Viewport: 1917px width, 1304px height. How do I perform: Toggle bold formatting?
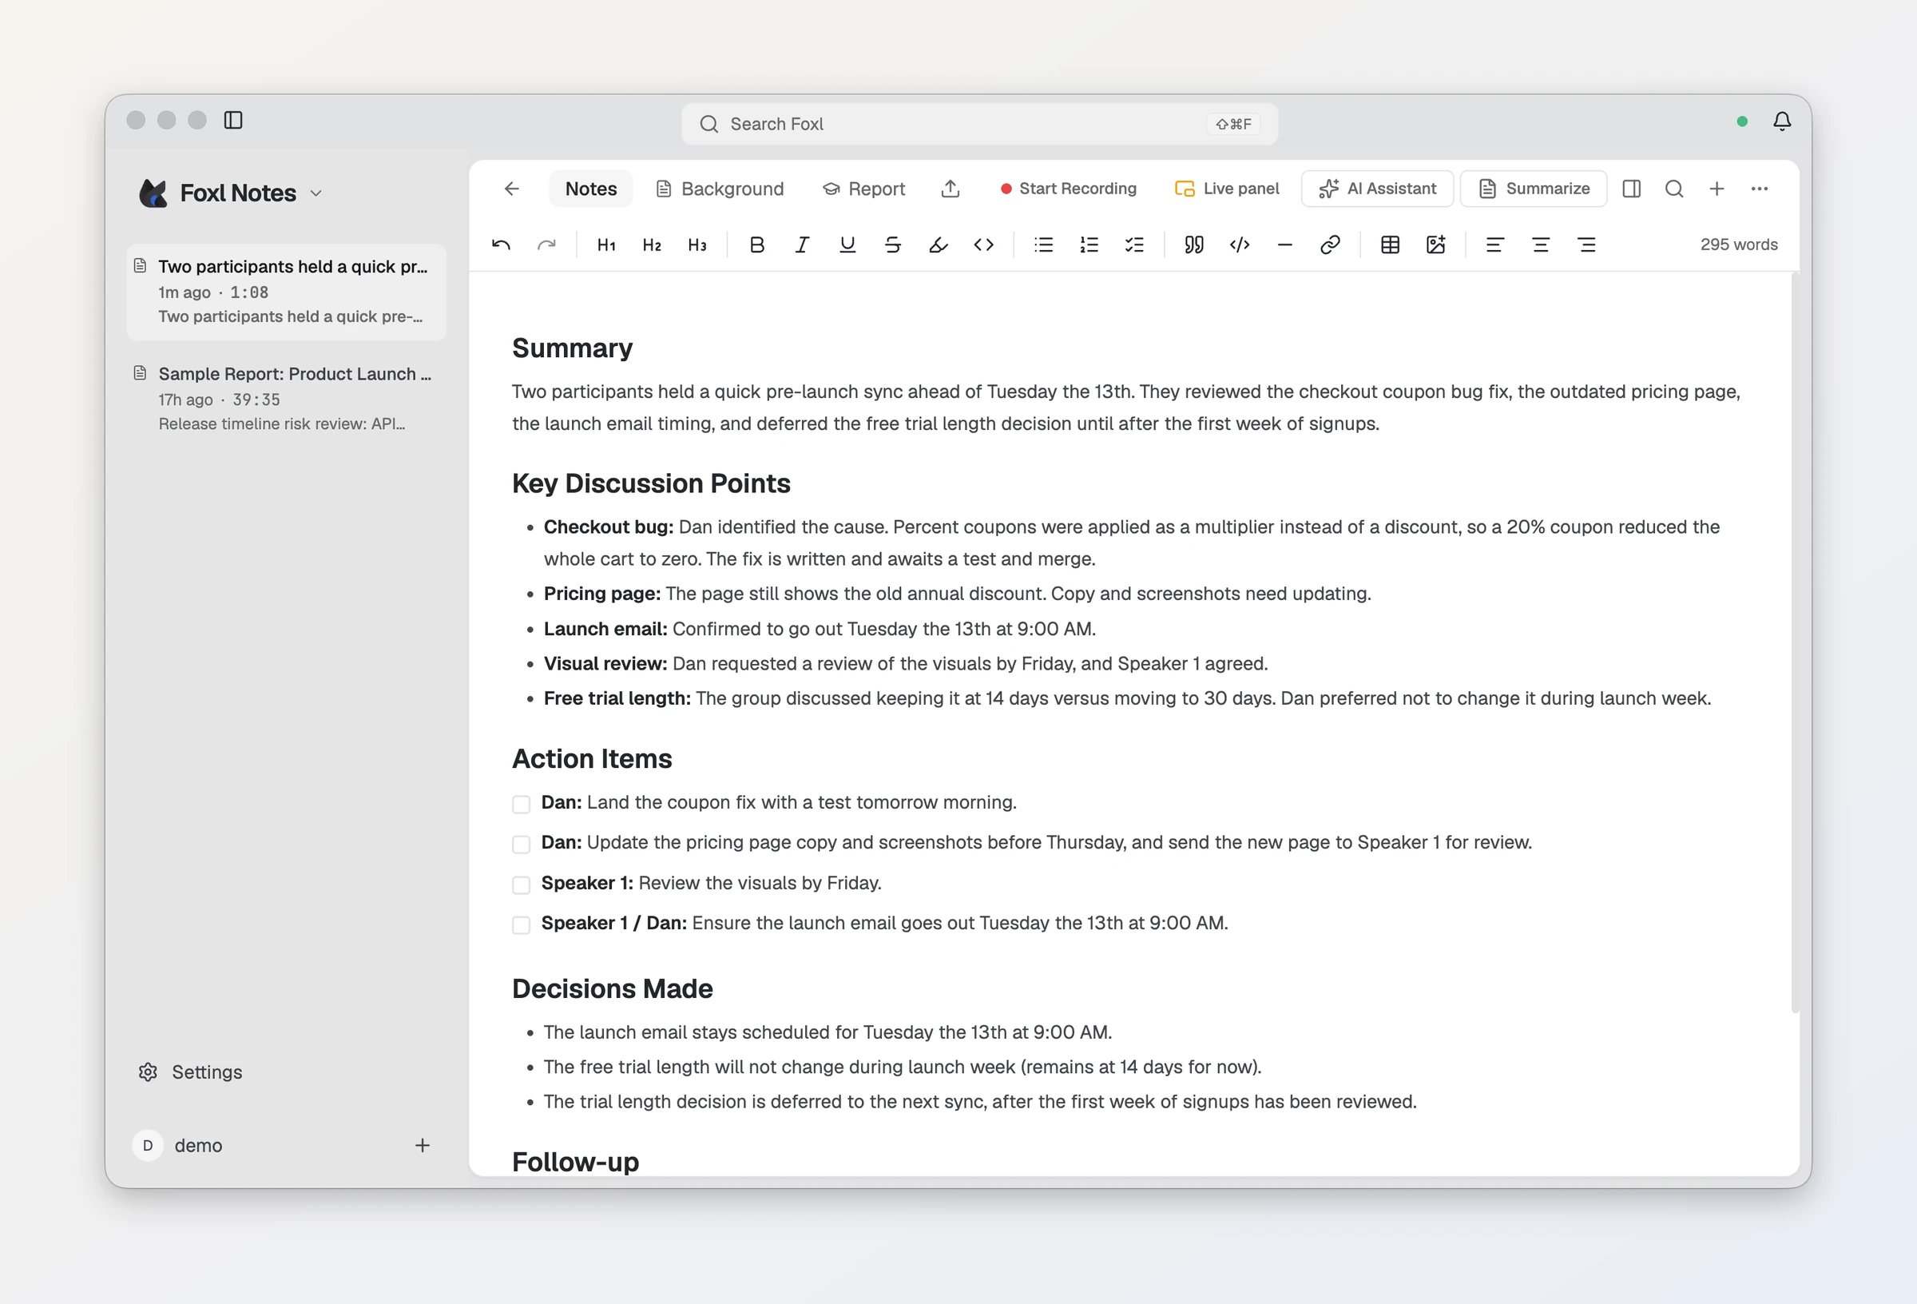click(x=756, y=245)
